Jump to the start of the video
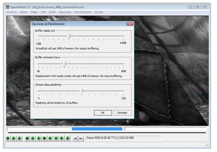Viewport: 217px width, 152px height. tap(27, 138)
